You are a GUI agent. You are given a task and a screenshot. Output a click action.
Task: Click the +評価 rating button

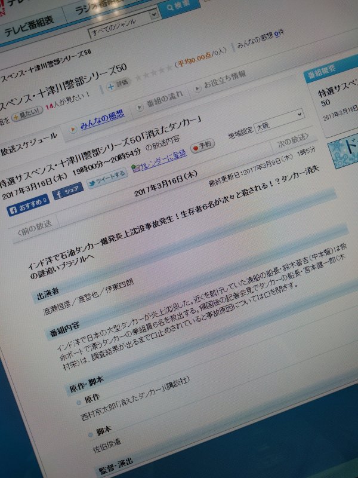[x=118, y=84]
